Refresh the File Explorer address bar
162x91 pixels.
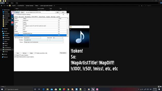pyautogui.click(x=142, y=6)
